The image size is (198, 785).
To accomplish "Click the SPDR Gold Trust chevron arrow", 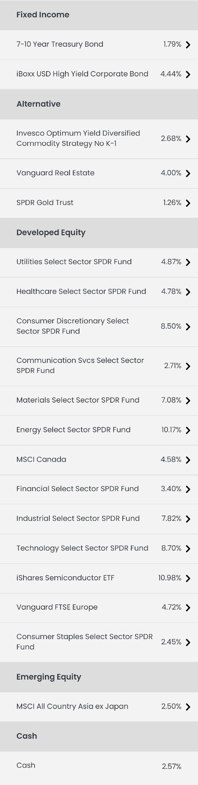I will [188, 203].
